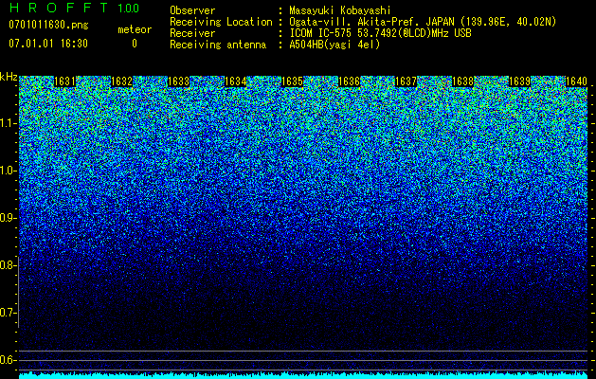596x379 pixels.
Task: Click the 1633 time marker
Action: coord(179,81)
